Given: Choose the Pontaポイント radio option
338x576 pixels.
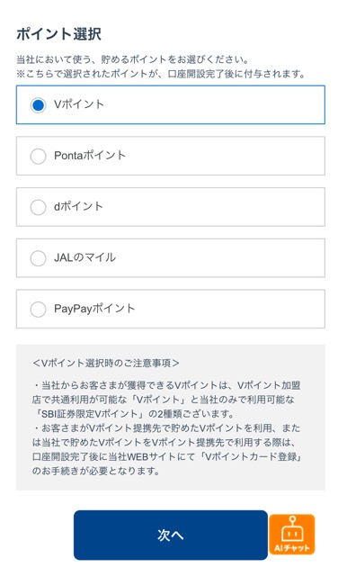Looking at the screenshot, I should [38, 156].
